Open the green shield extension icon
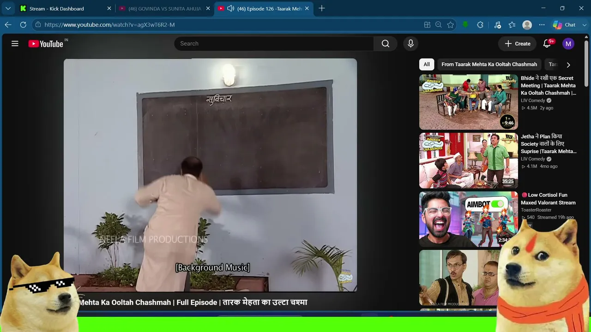The image size is (591, 332). [465, 25]
